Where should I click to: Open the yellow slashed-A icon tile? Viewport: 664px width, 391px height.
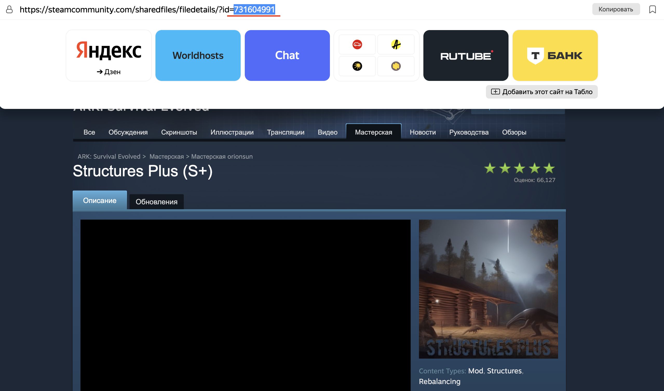tap(396, 44)
